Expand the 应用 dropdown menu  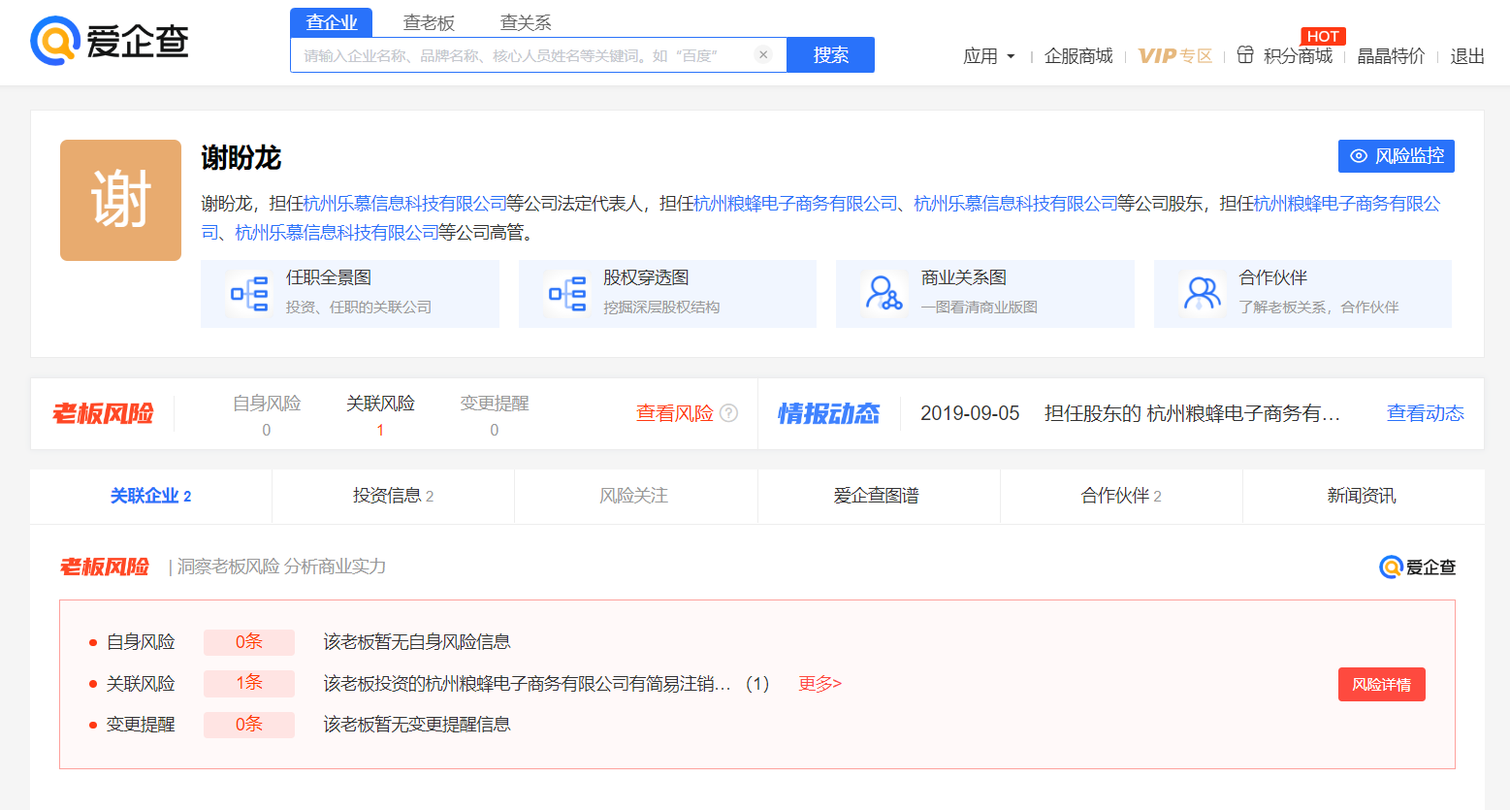point(988,56)
